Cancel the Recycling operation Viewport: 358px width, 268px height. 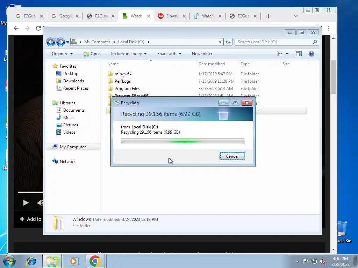(x=232, y=156)
